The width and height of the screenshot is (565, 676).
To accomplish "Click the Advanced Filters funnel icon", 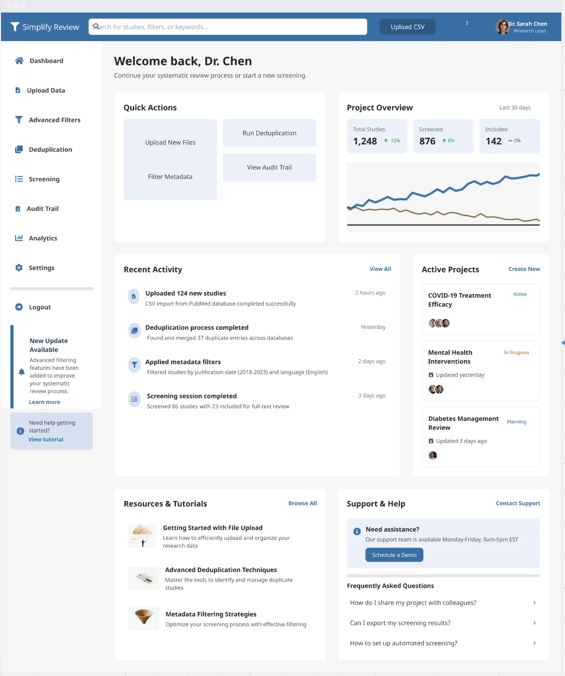I will (19, 120).
